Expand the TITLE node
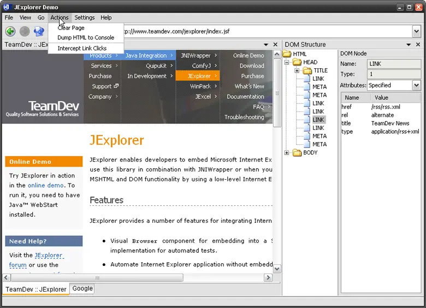 (297, 70)
